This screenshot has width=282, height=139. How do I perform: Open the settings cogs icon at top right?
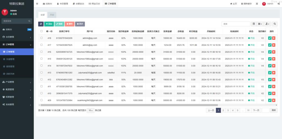coord(278,4)
